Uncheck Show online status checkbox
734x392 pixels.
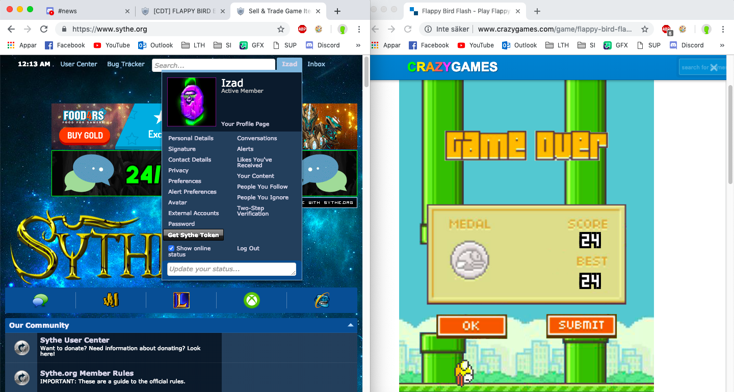pos(171,248)
